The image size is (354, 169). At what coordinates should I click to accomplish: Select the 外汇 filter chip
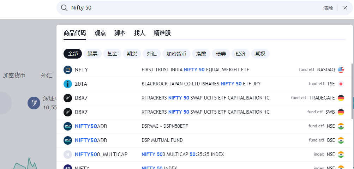[152, 54]
